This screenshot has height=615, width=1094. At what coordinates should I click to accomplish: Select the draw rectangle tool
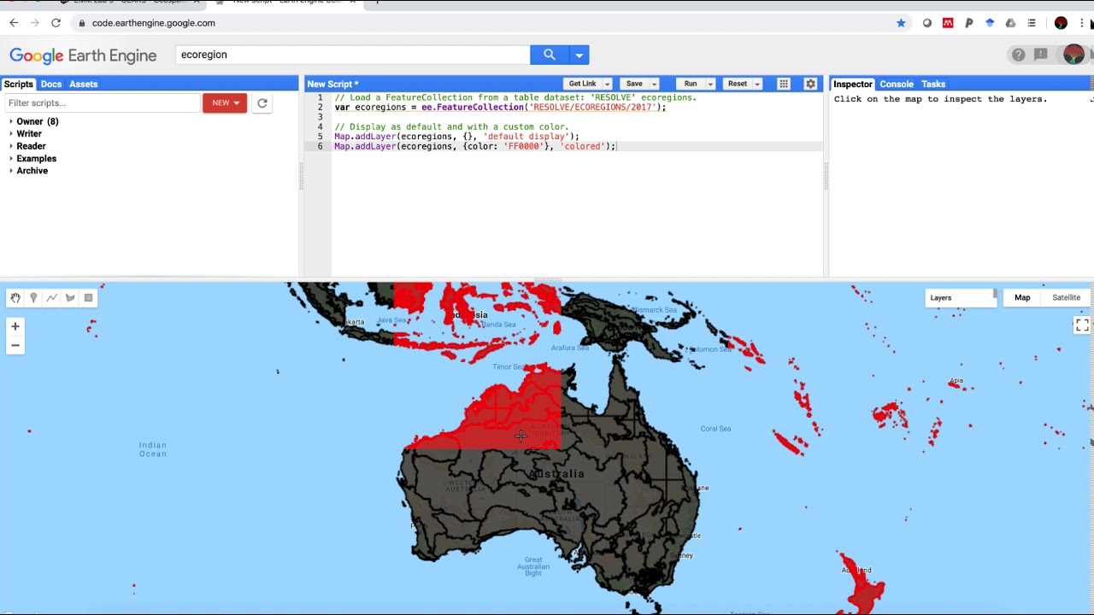coord(88,298)
